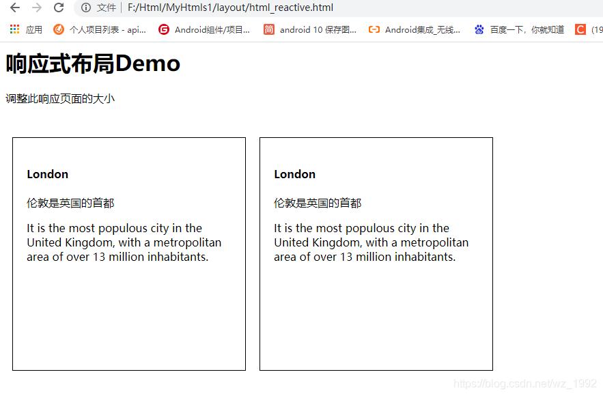
Task: Click the English paragraph in the left box
Action: tap(124, 242)
